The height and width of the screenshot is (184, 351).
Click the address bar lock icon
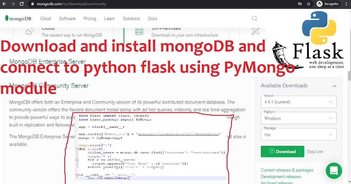coord(33,4)
